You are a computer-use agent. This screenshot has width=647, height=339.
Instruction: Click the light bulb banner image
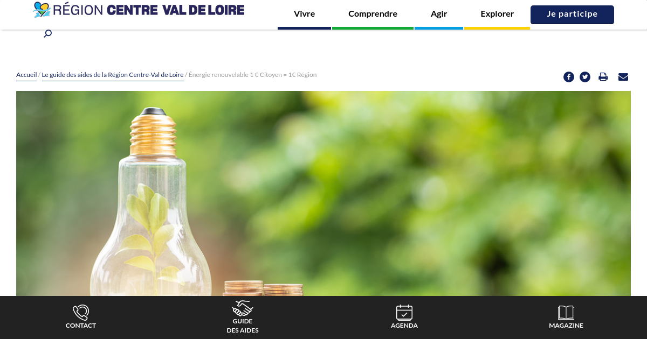click(323, 194)
